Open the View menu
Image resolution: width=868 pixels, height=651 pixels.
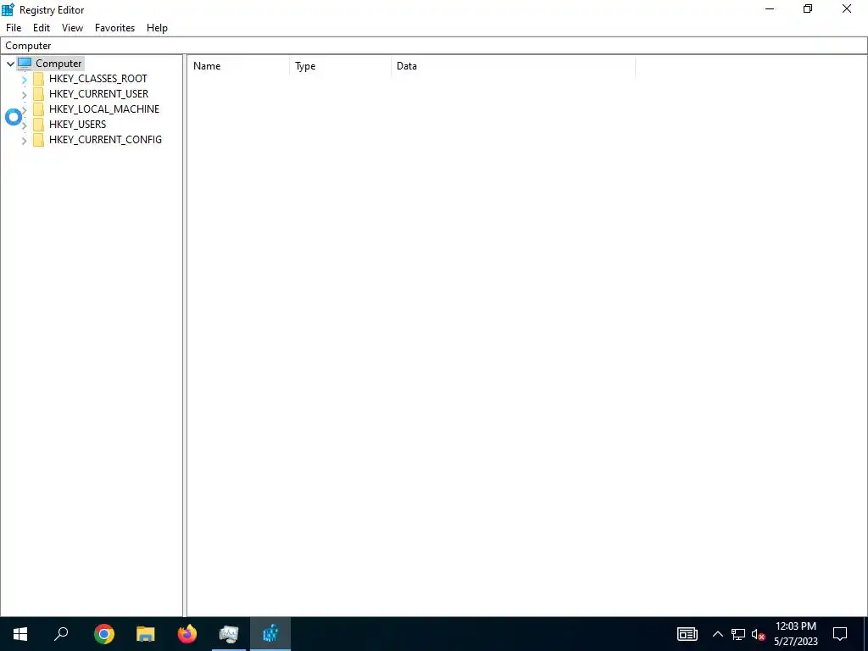[73, 28]
